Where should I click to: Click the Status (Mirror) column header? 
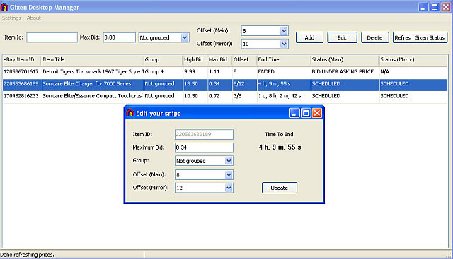[413, 60]
